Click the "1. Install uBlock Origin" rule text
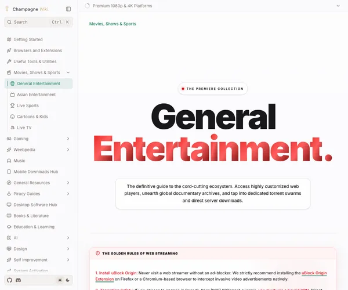Image resolution: width=348 pixels, height=290 pixels. pyautogui.click(x=117, y=273)
